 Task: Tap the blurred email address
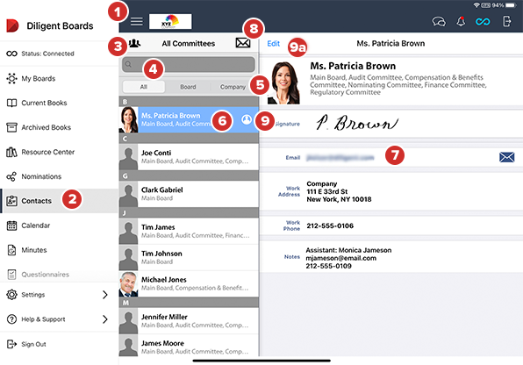[x=340, y=157]
